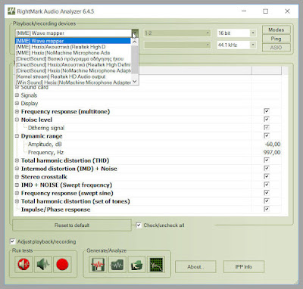Click the Analyze WAV file icon
Image resolution: width=303 pixels, height=289 pixels.
click(117, 265)
